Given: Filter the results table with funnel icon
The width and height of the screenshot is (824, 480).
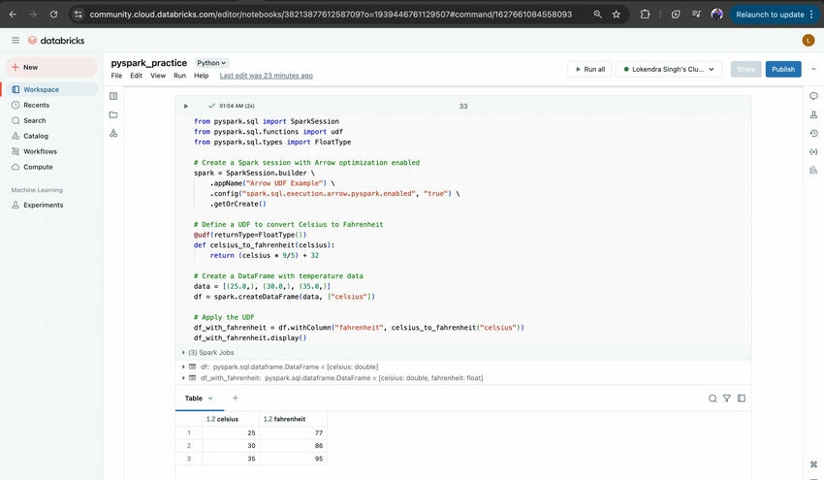Looking at the screenshot, I should [727, 399].
